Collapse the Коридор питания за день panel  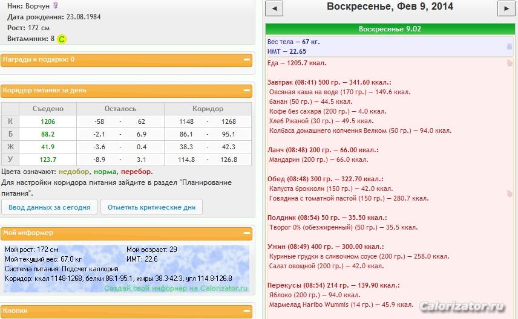click(x=246, y=91)
